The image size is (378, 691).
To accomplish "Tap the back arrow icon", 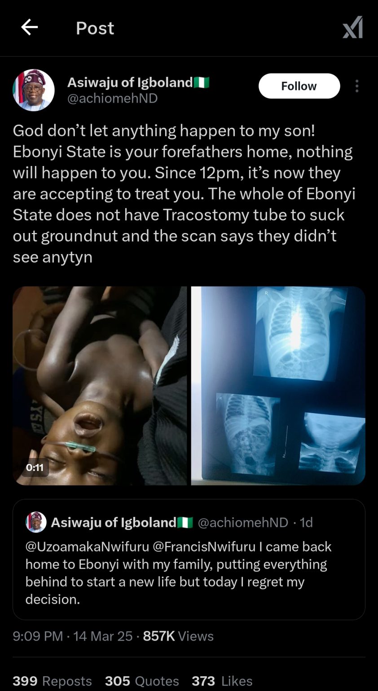I will click(x=30, y=28).
